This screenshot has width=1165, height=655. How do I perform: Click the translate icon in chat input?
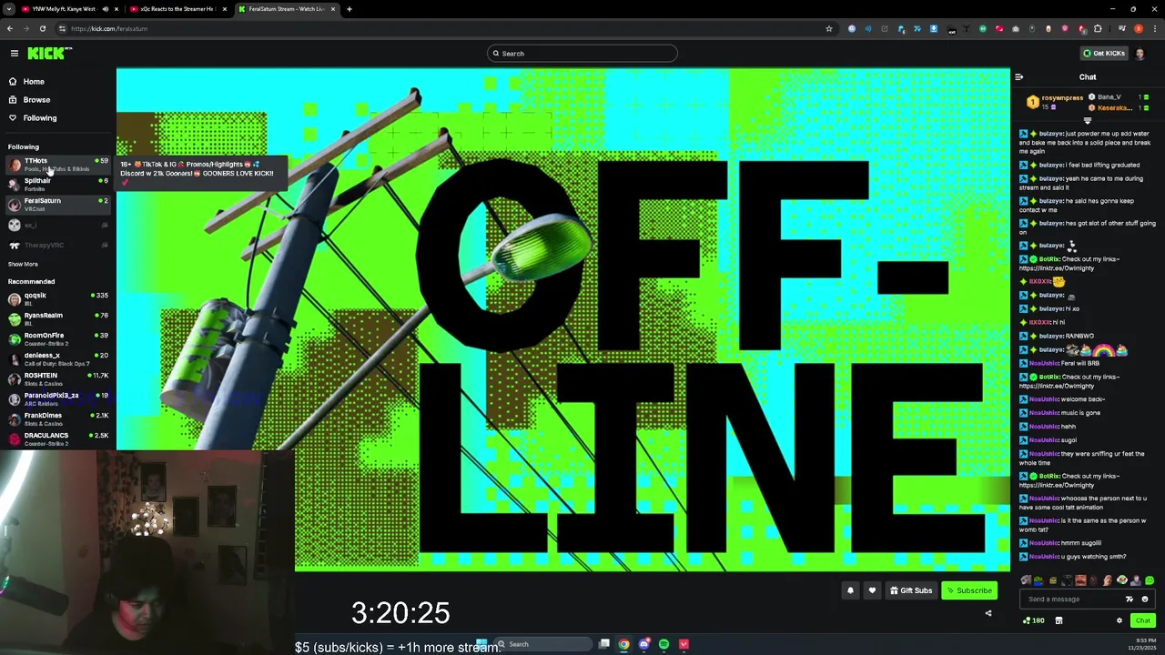point(1130,600)
